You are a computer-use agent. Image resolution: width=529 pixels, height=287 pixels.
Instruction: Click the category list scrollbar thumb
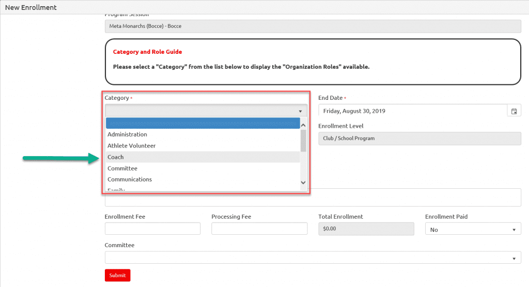point(303,141)
